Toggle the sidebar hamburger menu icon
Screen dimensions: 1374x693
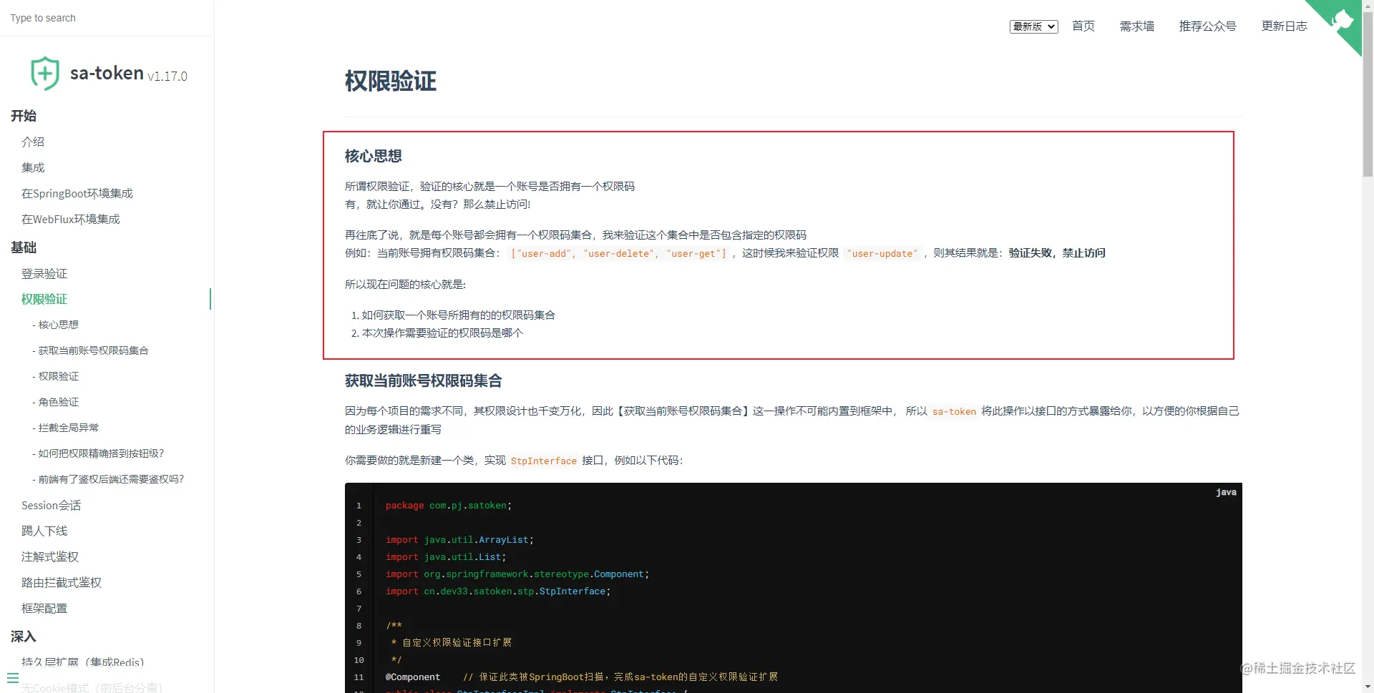point(13,677)
